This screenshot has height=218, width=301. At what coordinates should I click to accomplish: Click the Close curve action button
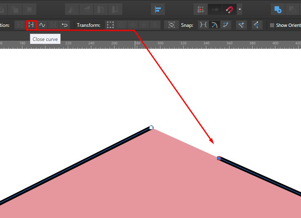tap(31, 25)
